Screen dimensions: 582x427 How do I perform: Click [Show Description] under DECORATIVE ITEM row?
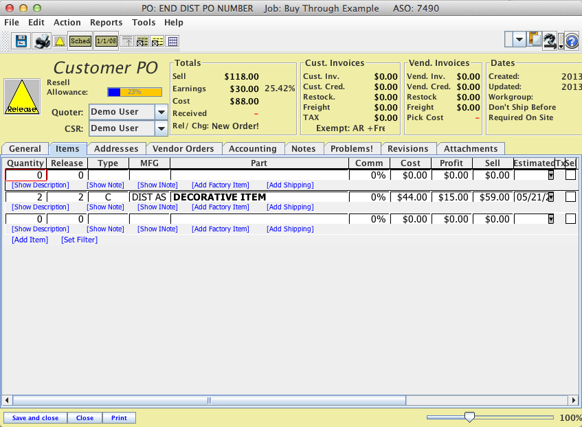click(40, 207)
